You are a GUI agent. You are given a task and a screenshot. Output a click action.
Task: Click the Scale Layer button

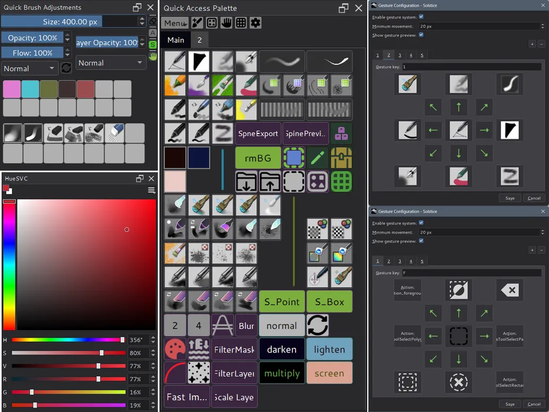click(x=234, y=397)
